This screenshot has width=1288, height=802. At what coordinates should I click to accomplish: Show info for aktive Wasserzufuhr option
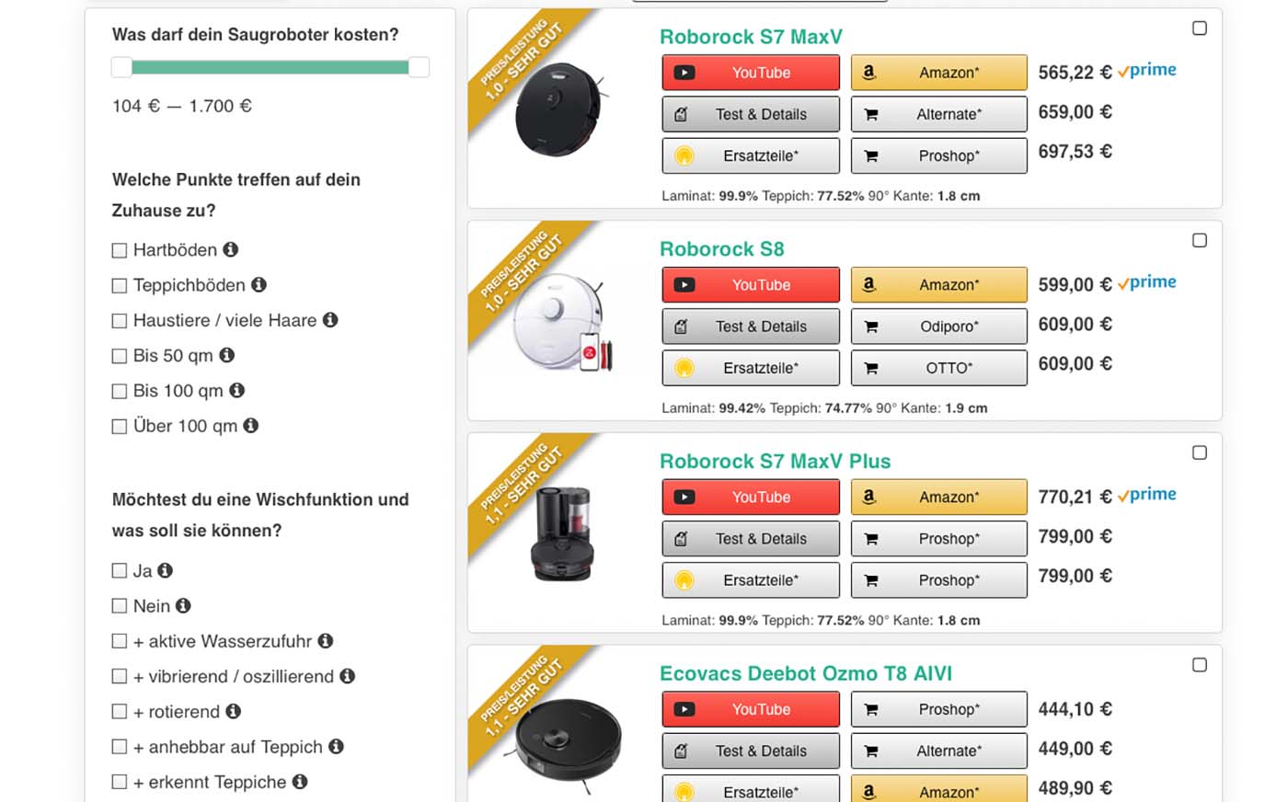tap(326, 641)
